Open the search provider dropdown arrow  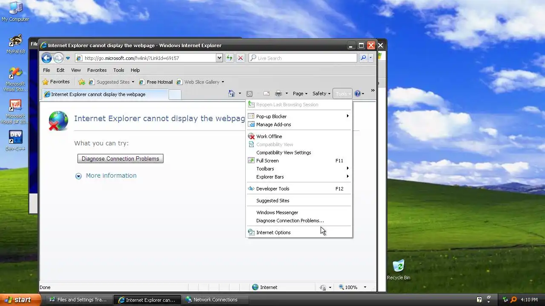(x=370, y=58)
